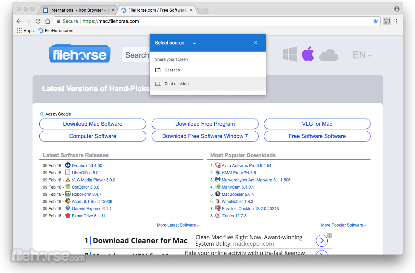Go back to the previous page
Viewport: 415px width, 273px height.
click(x=19, y=21)
